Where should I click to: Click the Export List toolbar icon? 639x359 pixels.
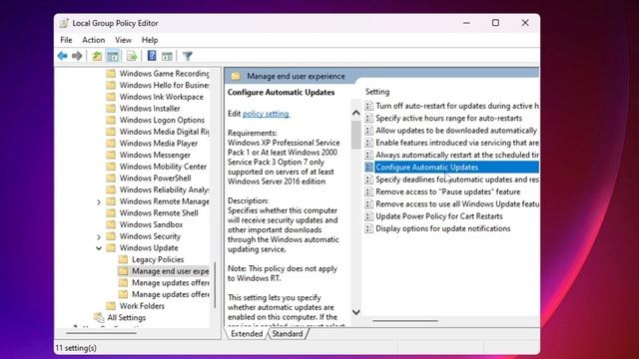click(x=132, y=56)
